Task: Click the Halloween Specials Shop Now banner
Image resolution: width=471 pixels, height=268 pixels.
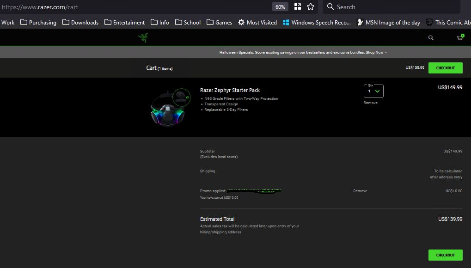Action: (303, 52)
